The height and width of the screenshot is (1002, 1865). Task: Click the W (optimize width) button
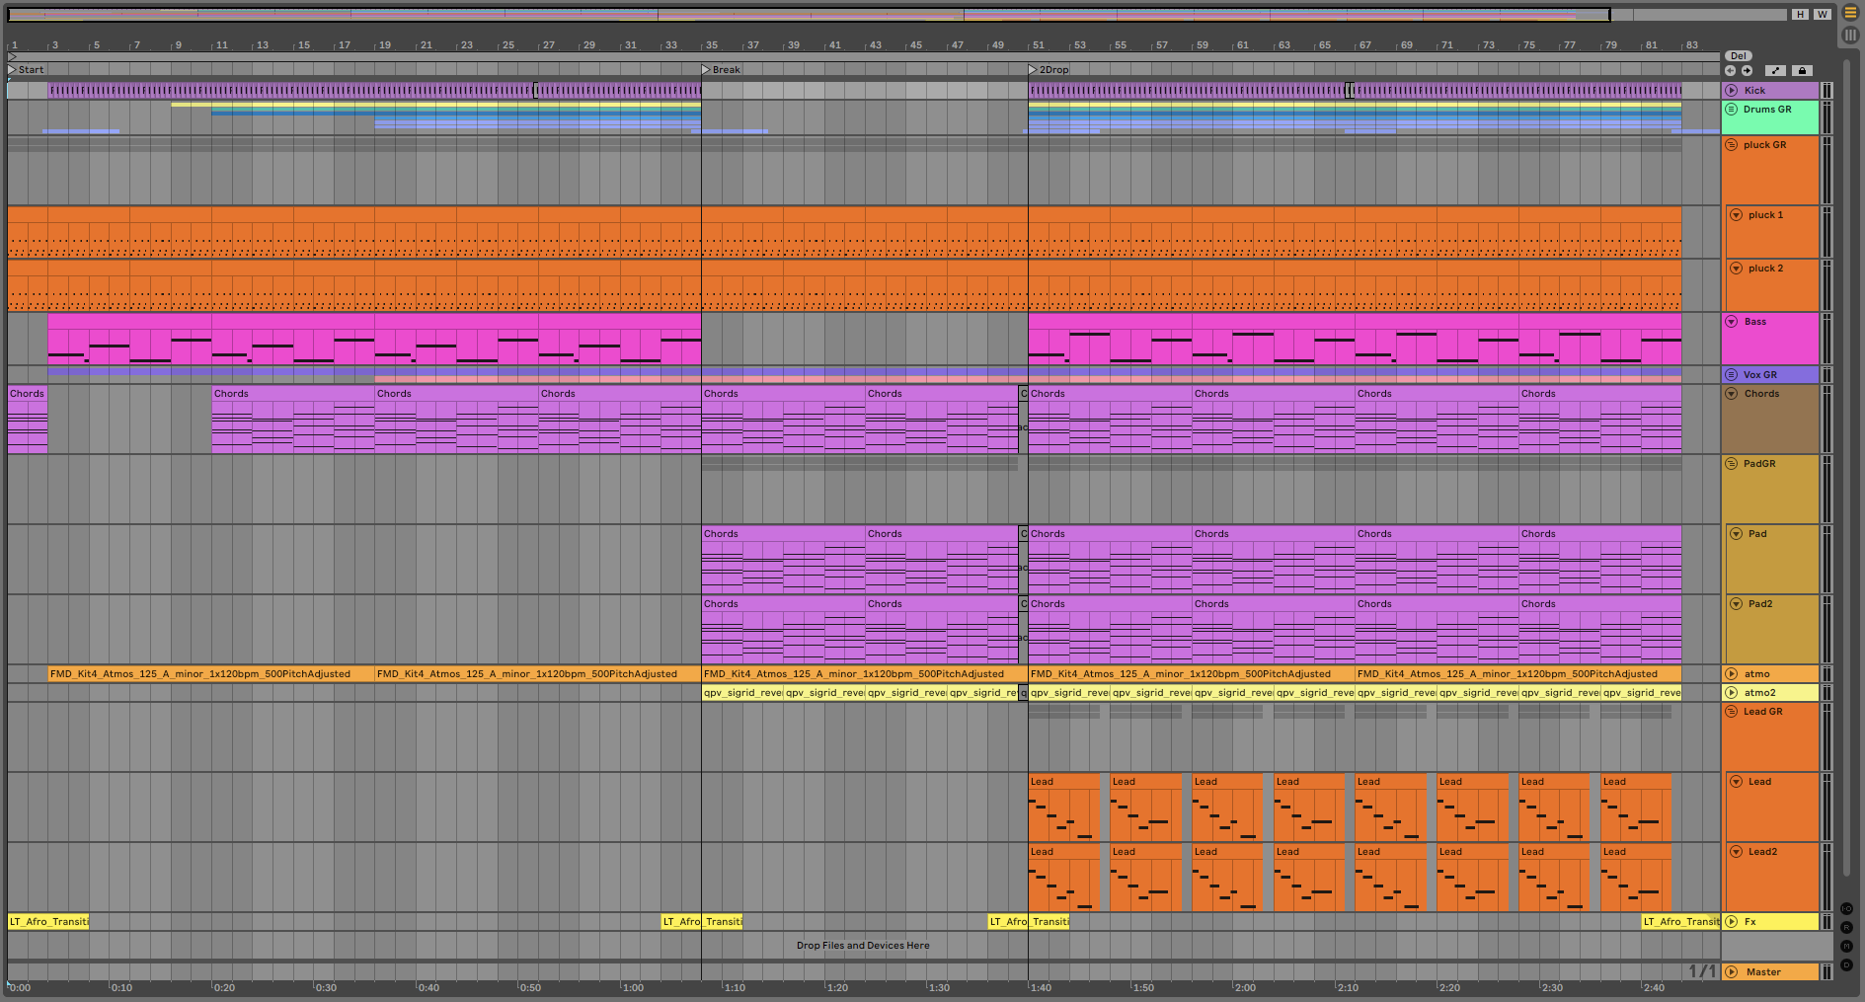pos(1823,14)
